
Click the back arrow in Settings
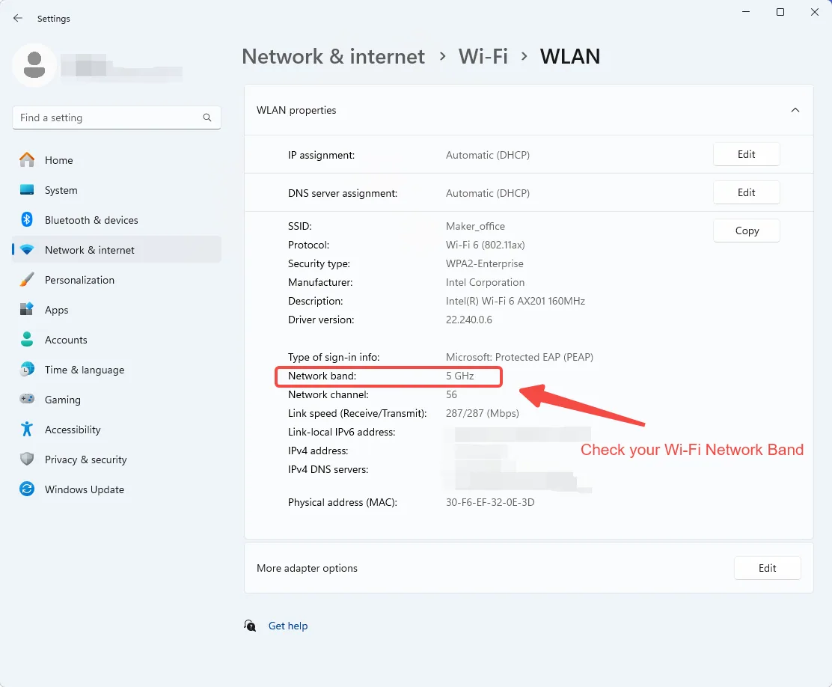[x=17, y=18]
